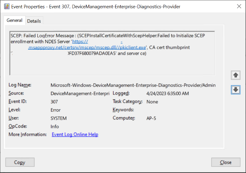Click the Computer value AP-5
This screenshot has height=173, width=246.
pos(151,118)
